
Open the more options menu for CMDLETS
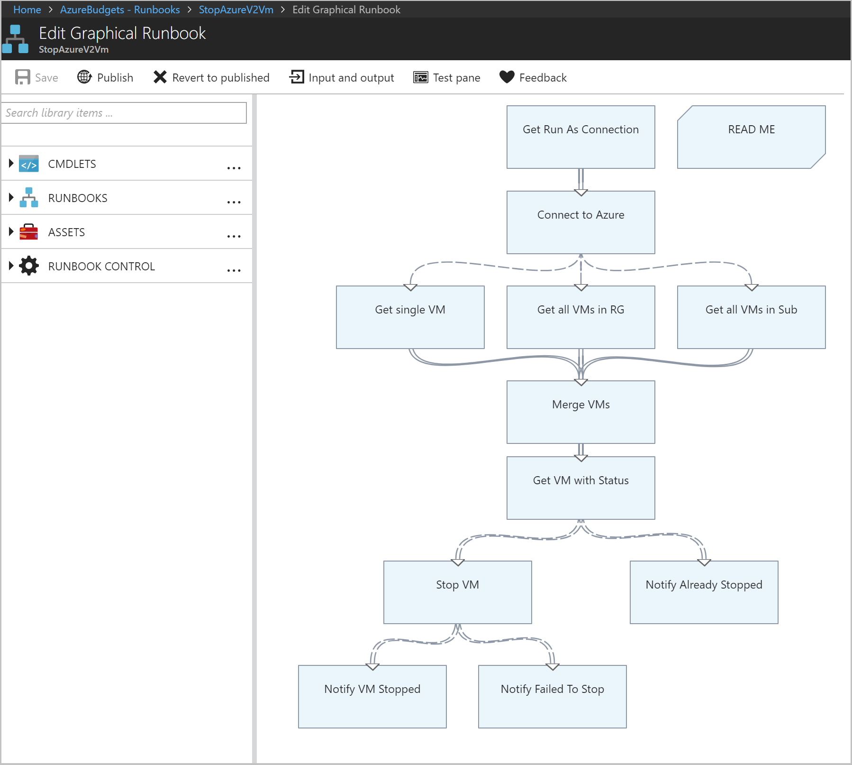tap(234, 168)
